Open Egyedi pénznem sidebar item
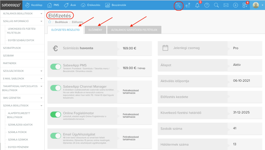The height and width of the screenshot is (150, 265). [x=18, y=147]
